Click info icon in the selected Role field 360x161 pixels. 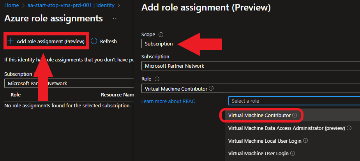tap(211, 89)
